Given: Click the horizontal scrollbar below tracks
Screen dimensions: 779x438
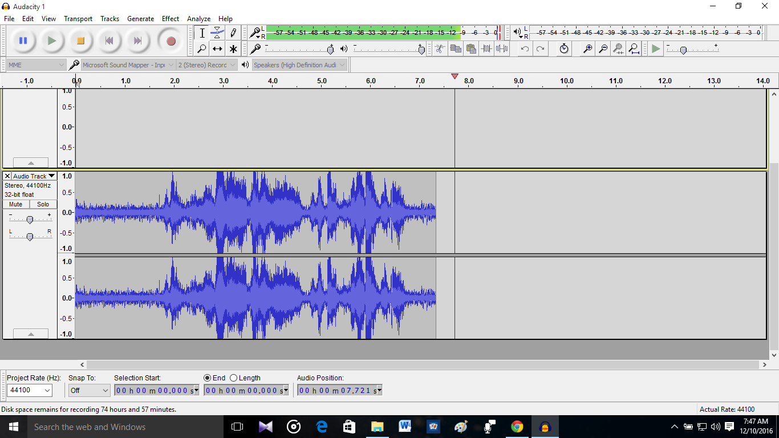Looking at the screenshot, I should point(423,364).
